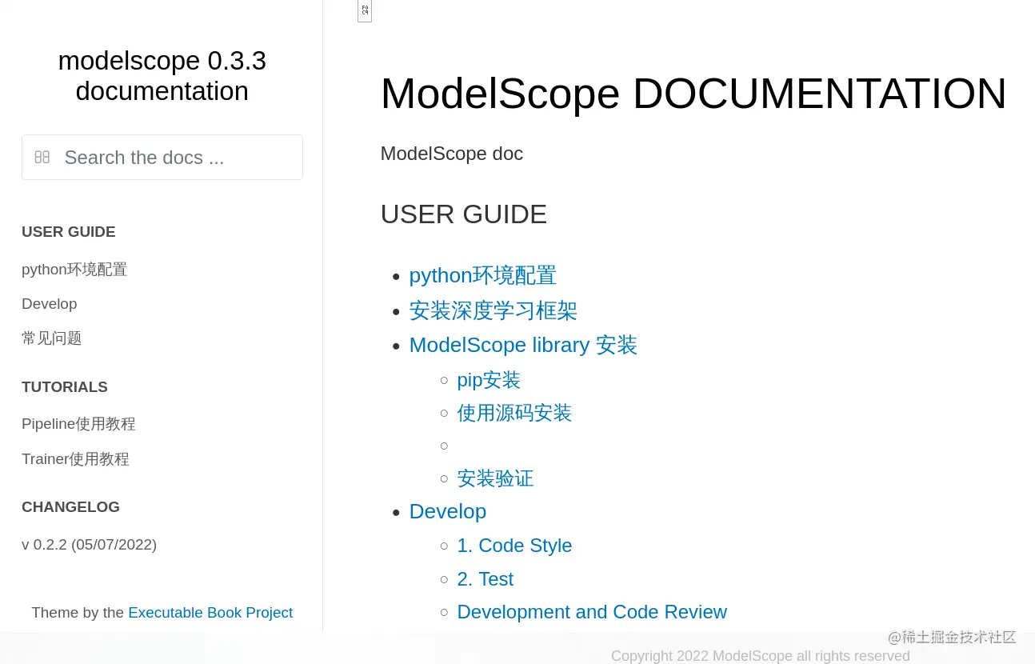Focus the Search the docs input field

[x=162, y=157]
